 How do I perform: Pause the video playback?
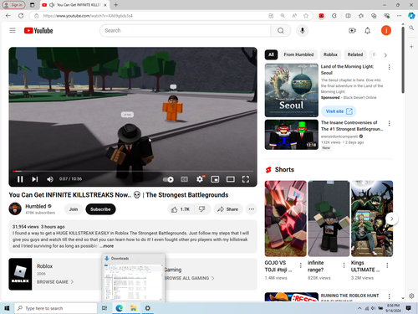pyautogui.click(x=20, y=179)
